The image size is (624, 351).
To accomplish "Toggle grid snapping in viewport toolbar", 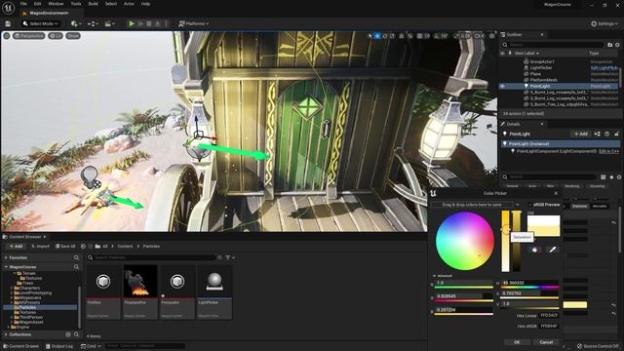I will pos(419,36).
